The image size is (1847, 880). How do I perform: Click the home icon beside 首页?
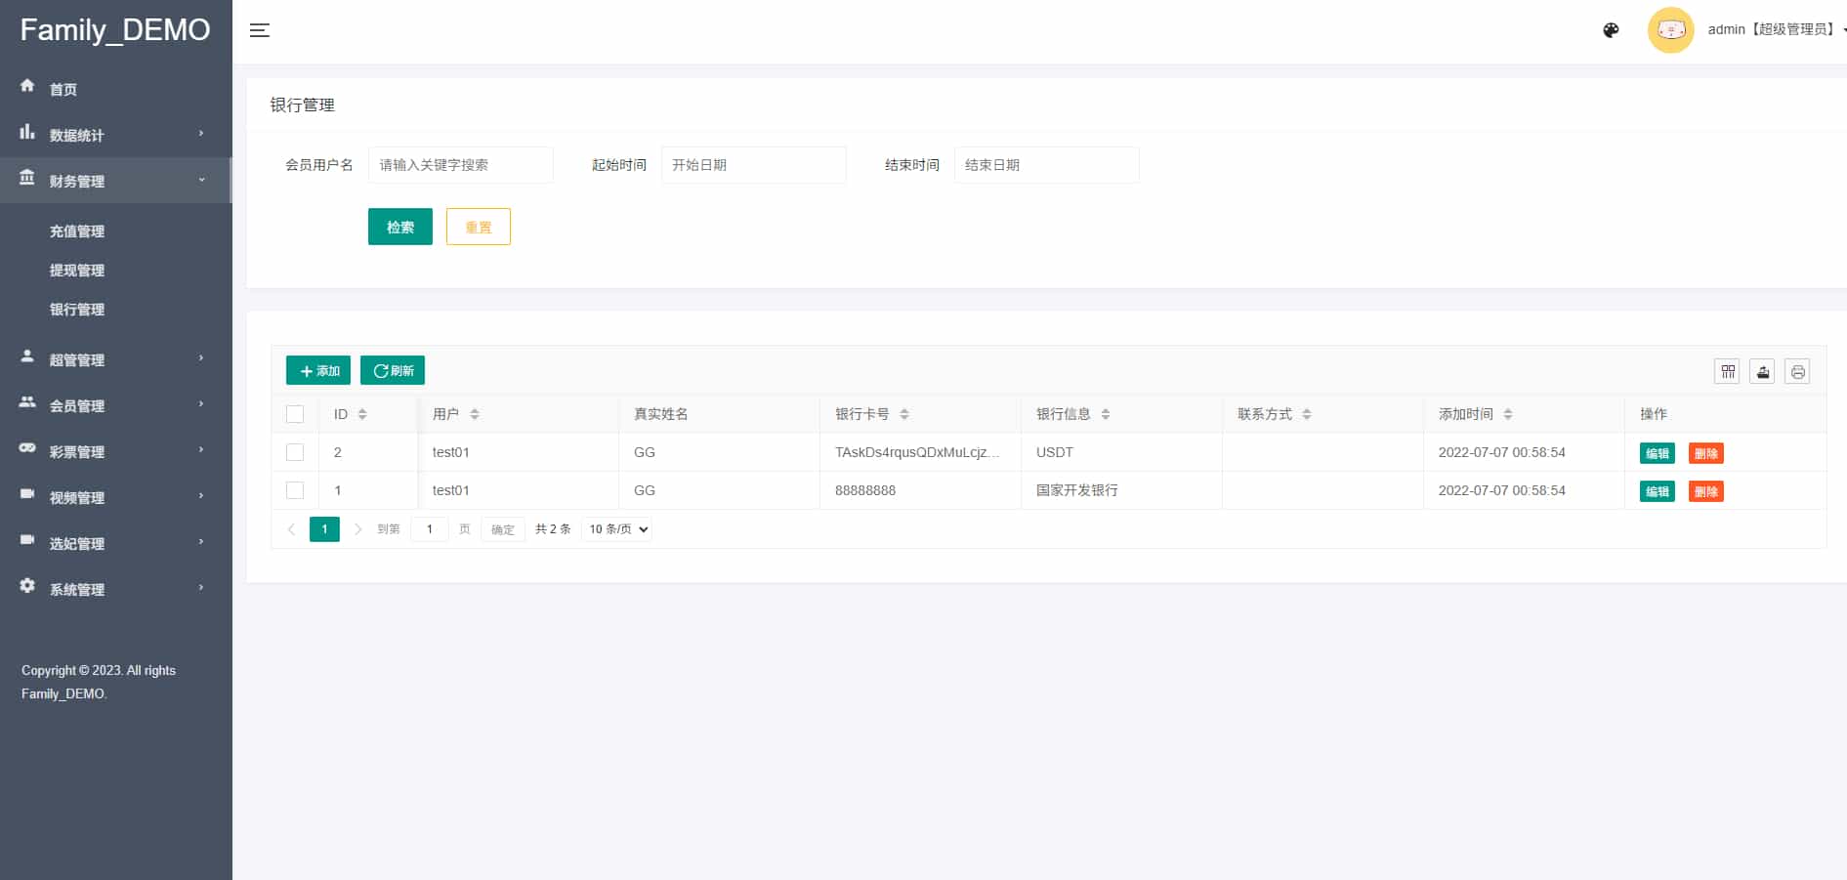click(27, 86)
